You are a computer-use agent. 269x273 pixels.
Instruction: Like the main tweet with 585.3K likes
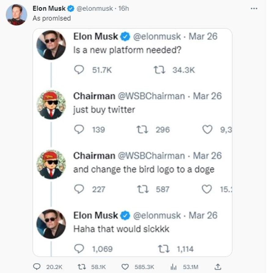[x=125, y=267]
